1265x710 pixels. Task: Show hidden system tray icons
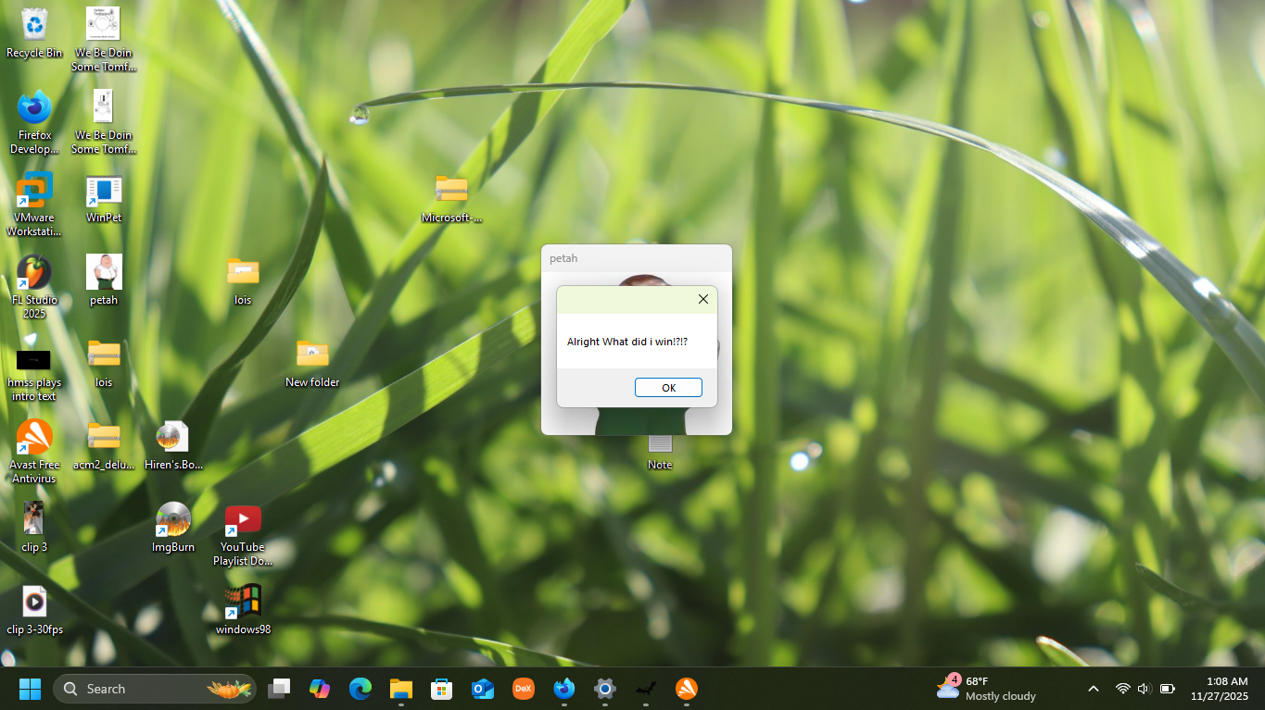(1094, 689)
